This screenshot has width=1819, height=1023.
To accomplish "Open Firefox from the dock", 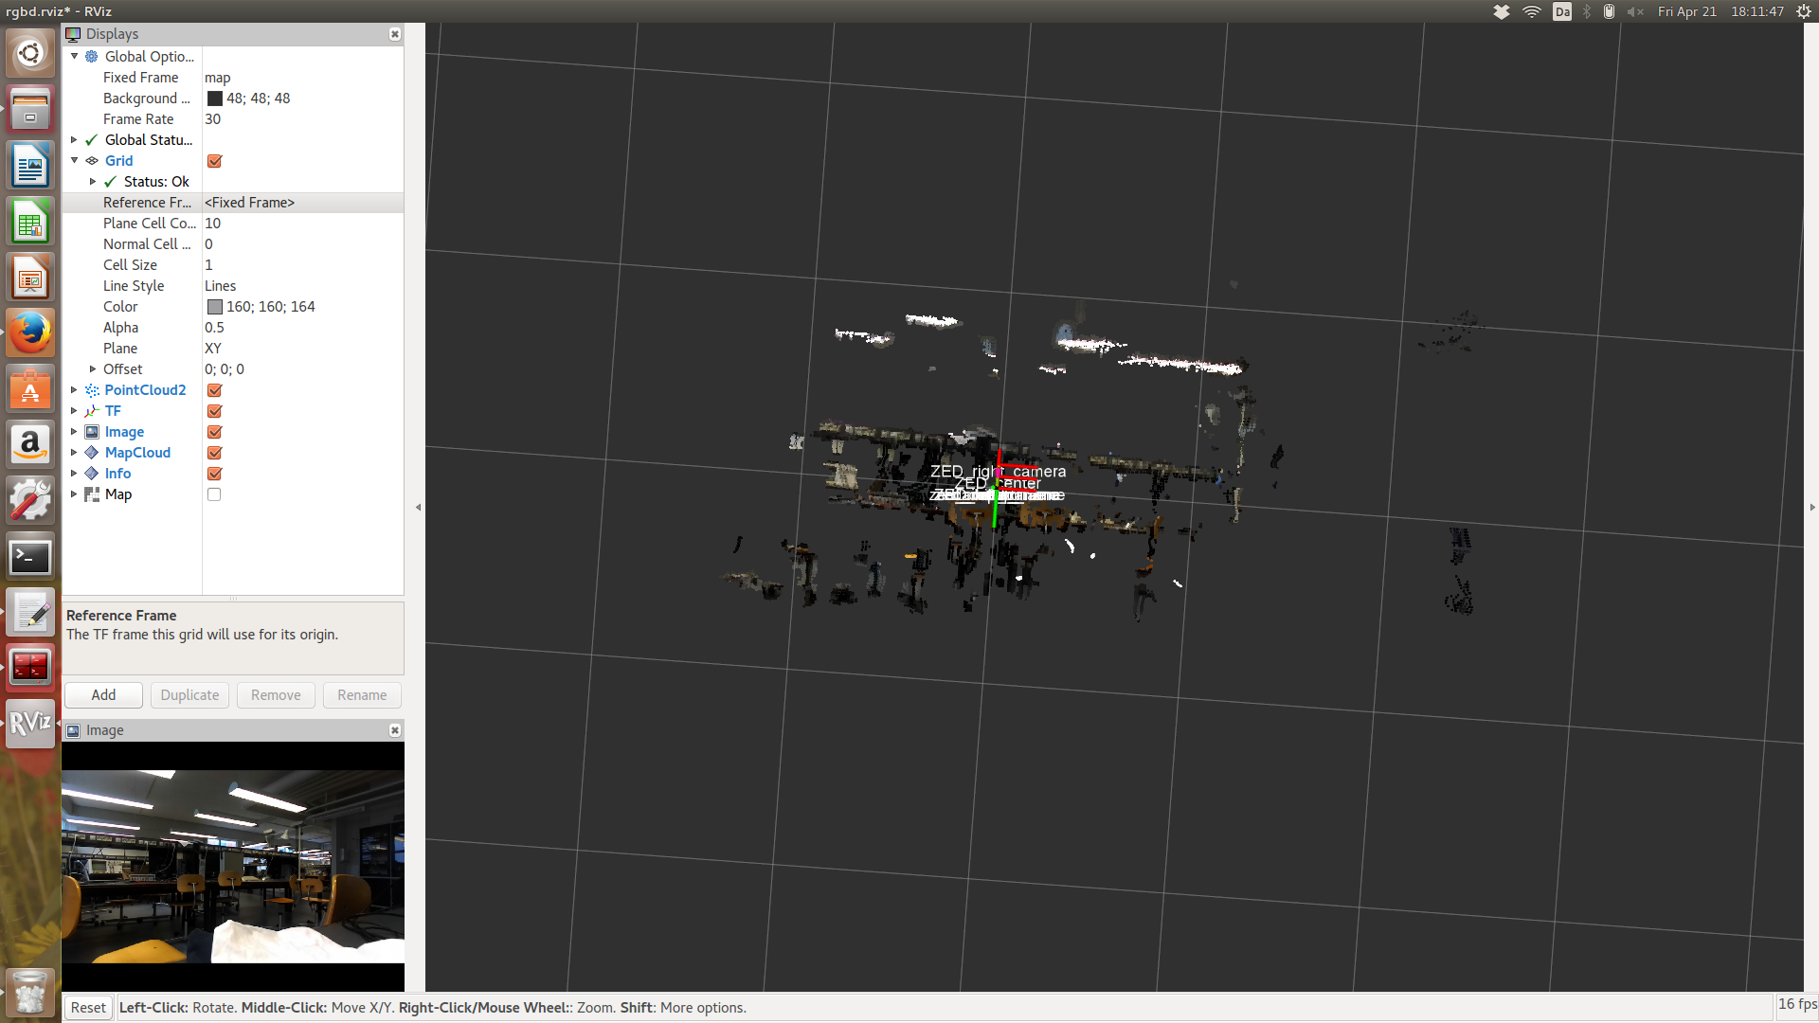I will pyautogui.click(x=30, y=333).
